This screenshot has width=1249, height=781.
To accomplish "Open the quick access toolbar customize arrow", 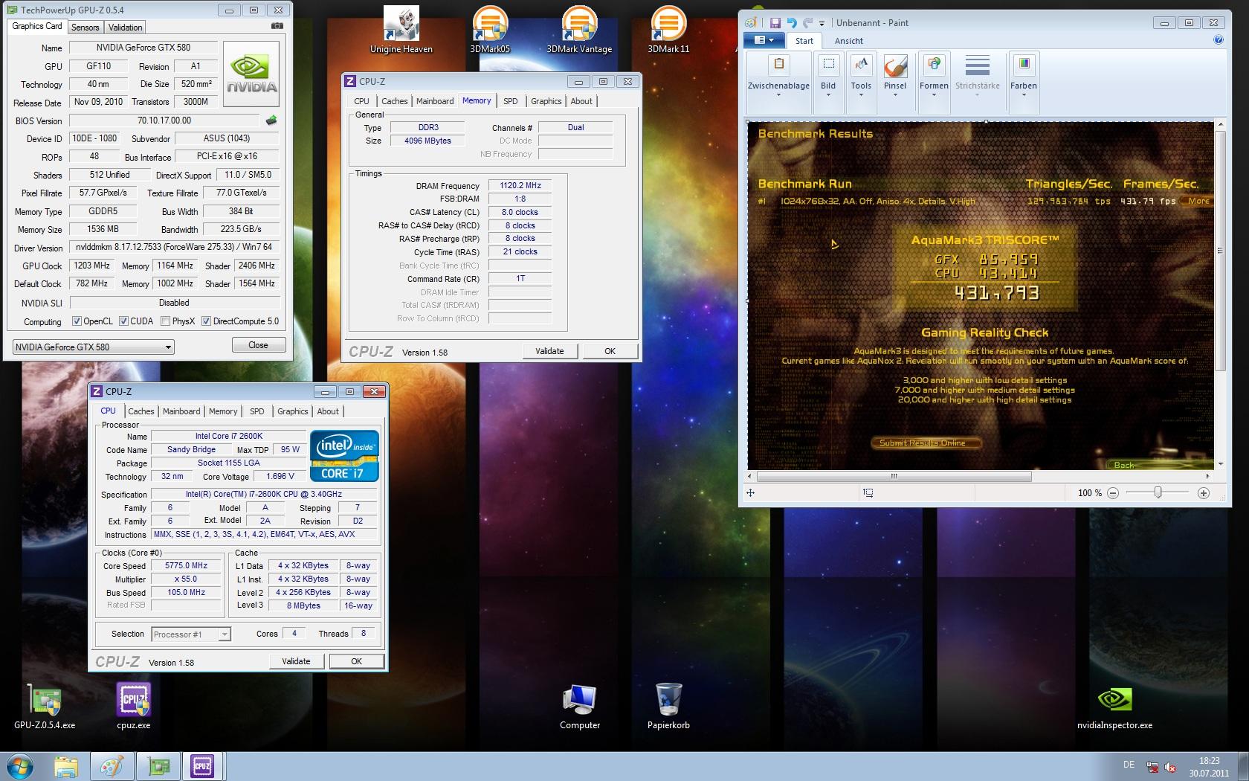I will point(822,24).
